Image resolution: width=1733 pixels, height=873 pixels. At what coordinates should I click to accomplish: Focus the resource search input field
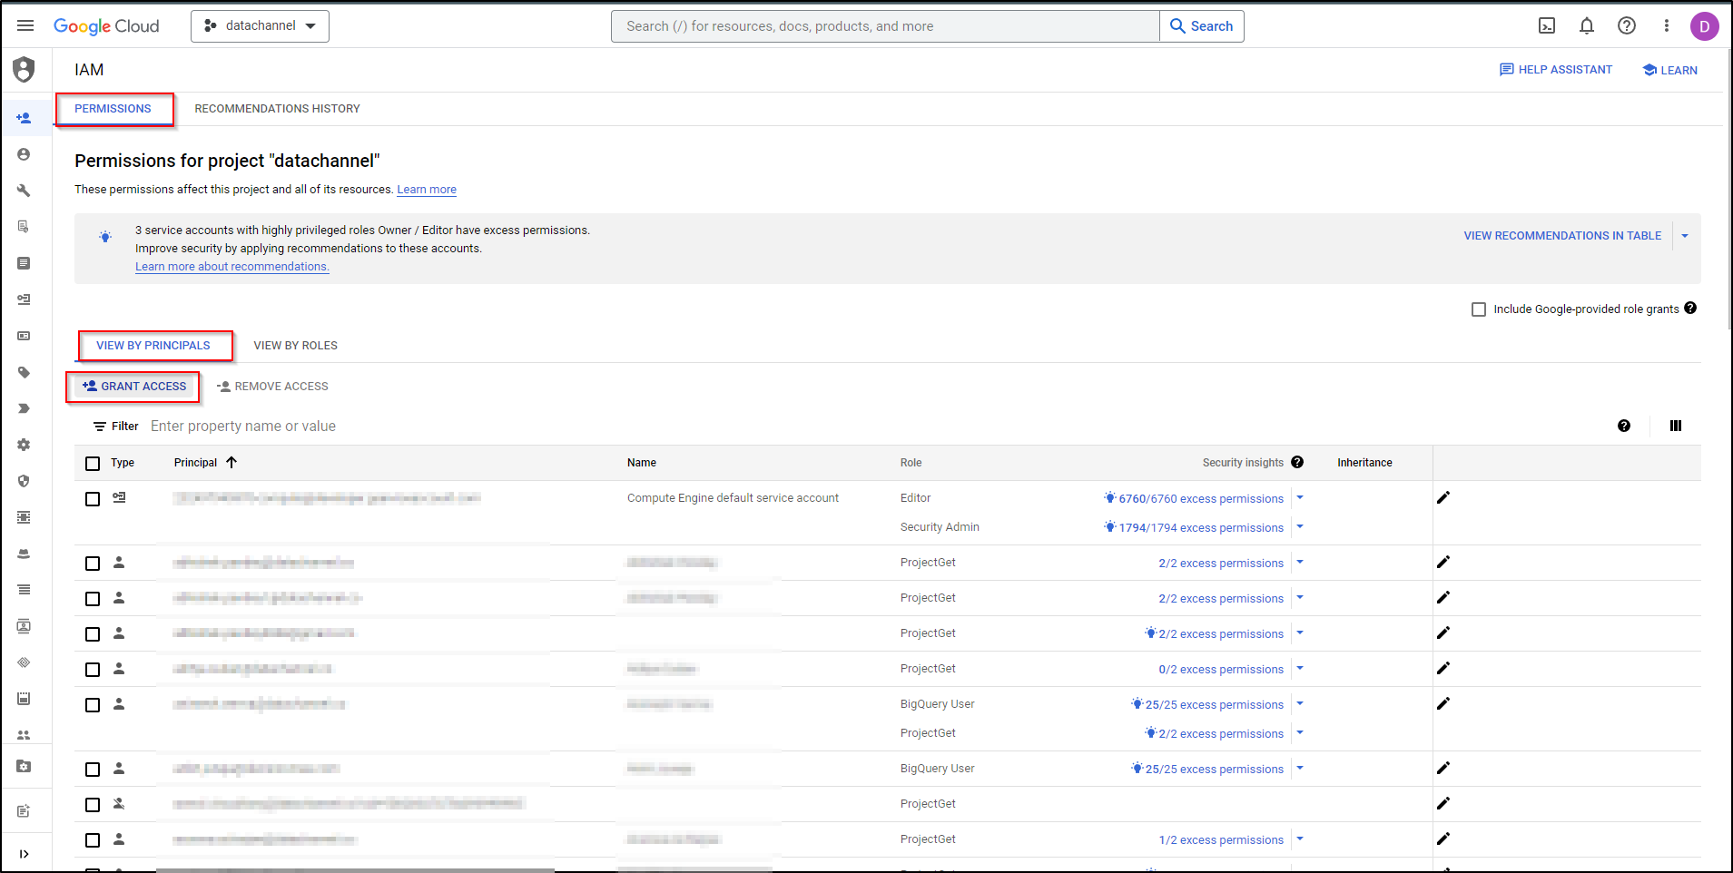pos(885,26)
